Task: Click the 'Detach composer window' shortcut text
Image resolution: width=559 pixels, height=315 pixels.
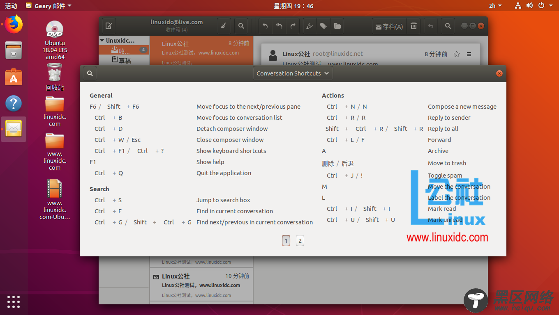Action: click(x=232, y=129)
